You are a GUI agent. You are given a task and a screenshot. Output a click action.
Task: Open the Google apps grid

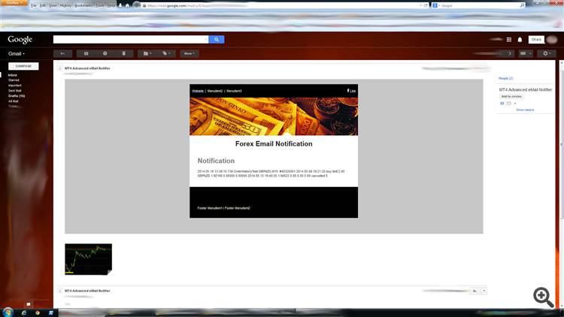[x=508, y=40]
